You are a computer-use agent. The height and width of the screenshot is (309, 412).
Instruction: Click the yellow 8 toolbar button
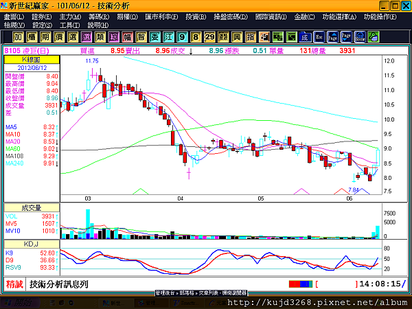196,37
